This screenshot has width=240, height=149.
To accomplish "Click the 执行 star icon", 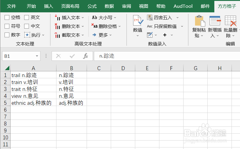I will point(27,35).
